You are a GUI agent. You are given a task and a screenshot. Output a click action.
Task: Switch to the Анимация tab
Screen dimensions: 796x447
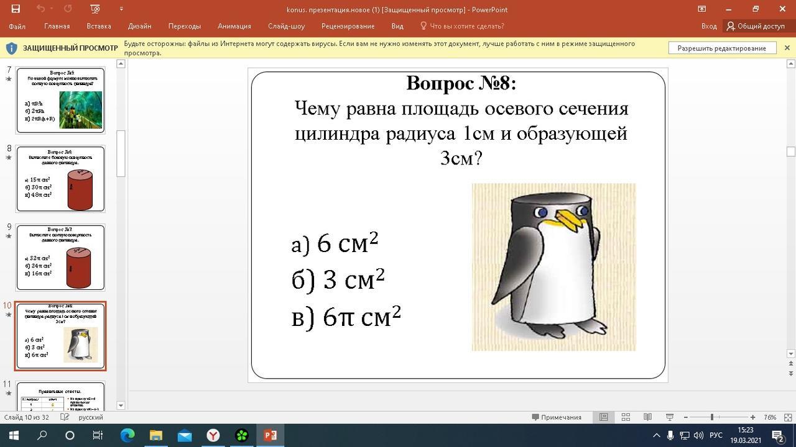click(x=234, y=26)
